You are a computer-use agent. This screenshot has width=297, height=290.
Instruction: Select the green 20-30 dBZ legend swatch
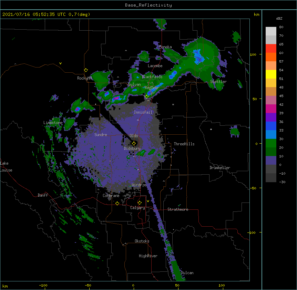(271, 143)
